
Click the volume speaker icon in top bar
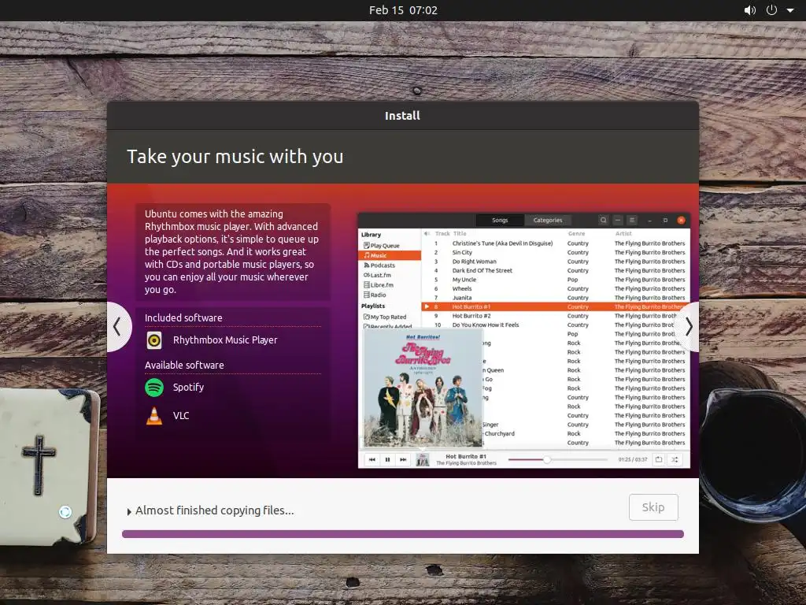pyautogui.click(x=750, y=10)
